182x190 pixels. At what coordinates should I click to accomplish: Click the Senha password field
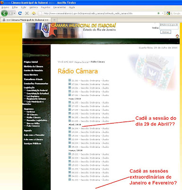coord(169,28)
